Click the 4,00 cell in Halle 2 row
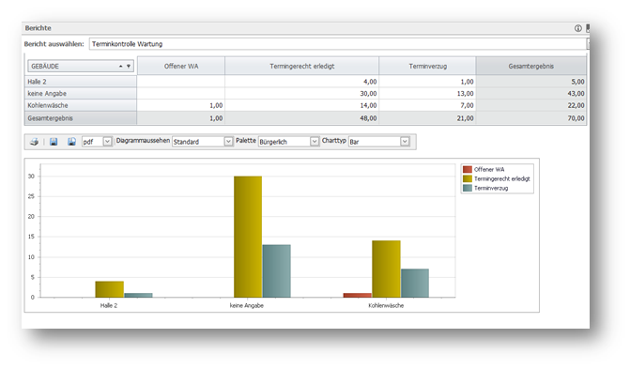 [301, 82]
